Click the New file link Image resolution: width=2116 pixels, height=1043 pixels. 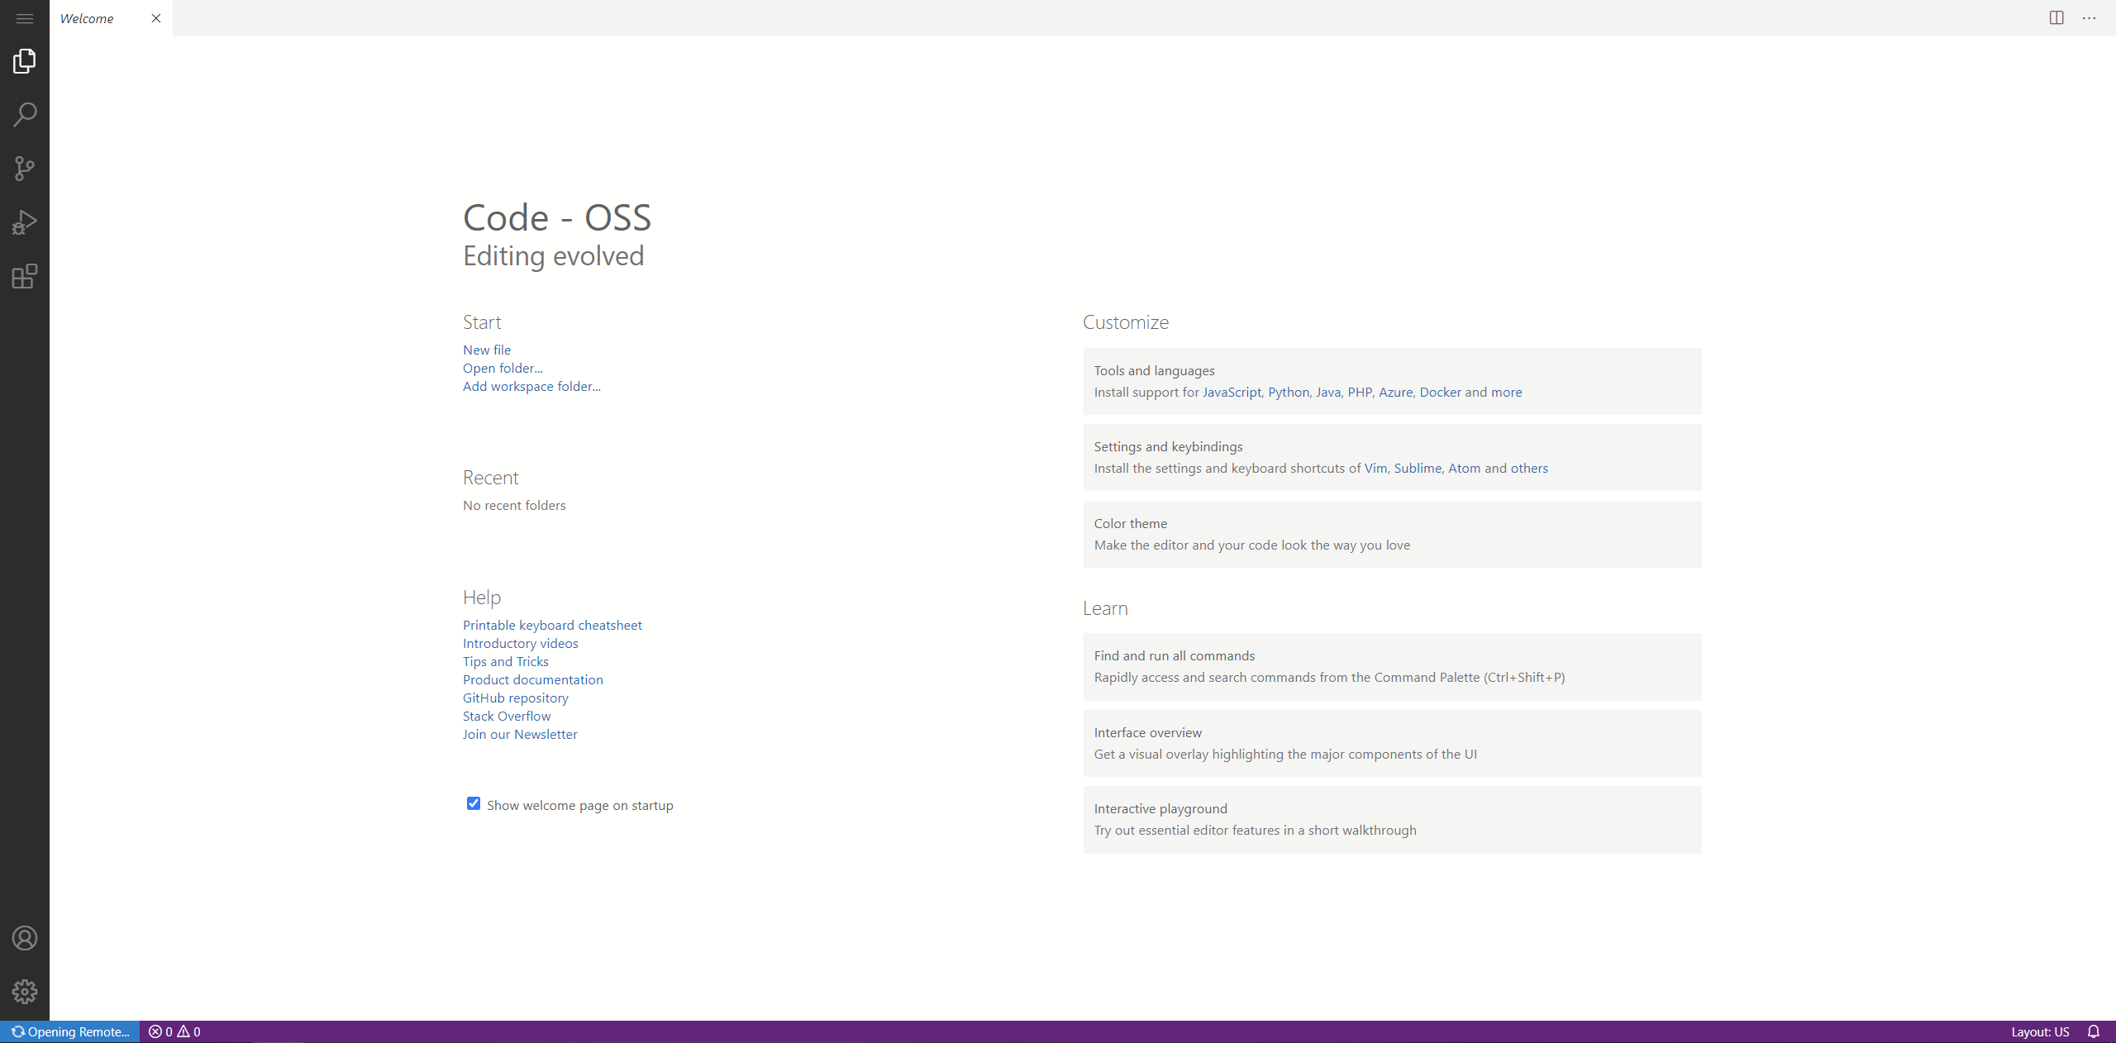(x=487, y=350)
